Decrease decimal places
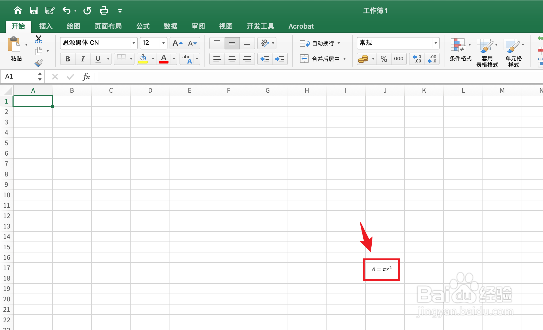 point(432,59)
